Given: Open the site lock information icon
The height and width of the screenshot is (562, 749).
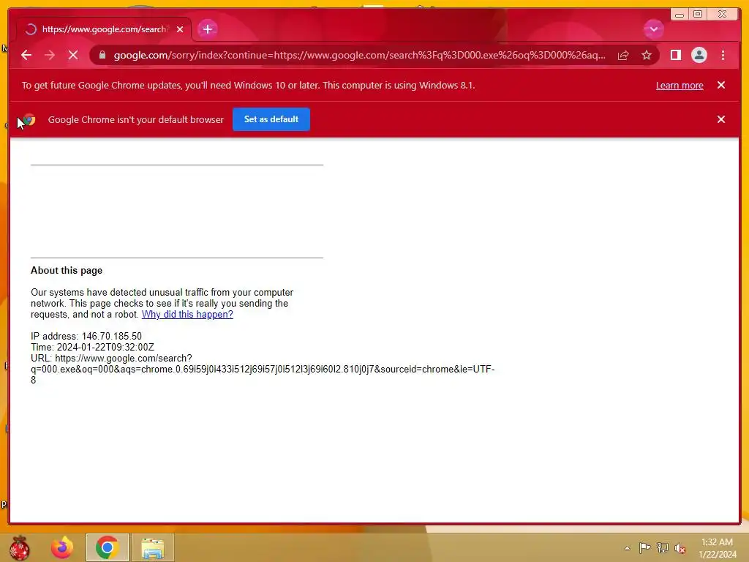Looking at the screenshot, I should tap(102, 55).
